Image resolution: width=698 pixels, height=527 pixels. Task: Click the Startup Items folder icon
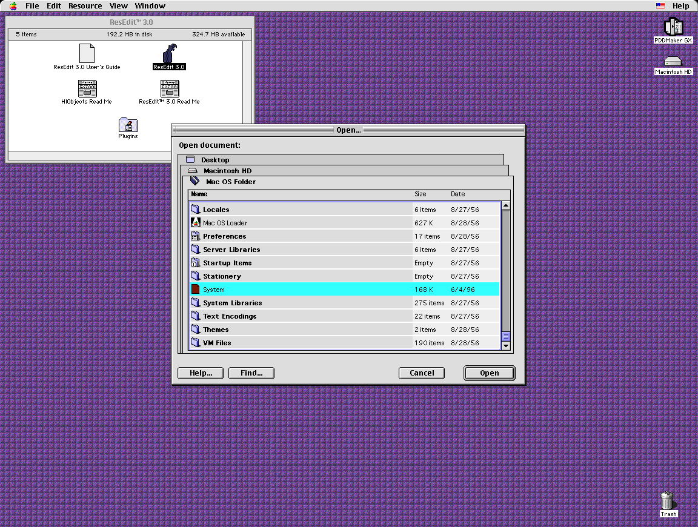click(x=195, y=263)
